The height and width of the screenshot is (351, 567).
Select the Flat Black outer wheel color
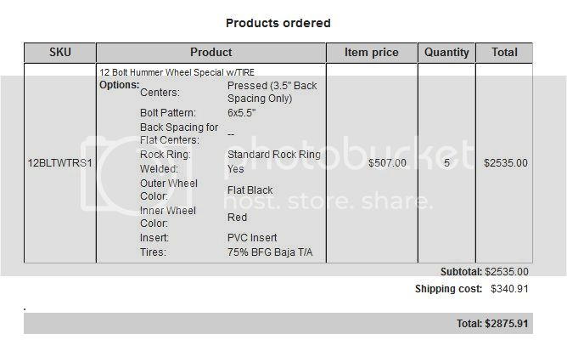tap(250, 190)
